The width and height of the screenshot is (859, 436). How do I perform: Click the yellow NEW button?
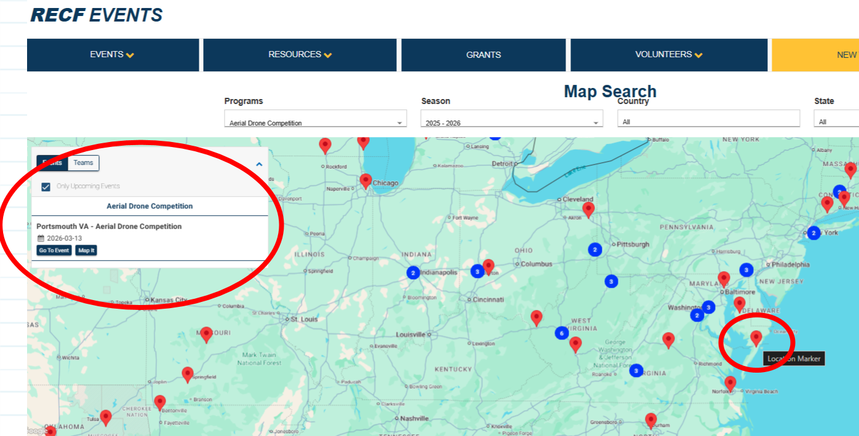815,55
